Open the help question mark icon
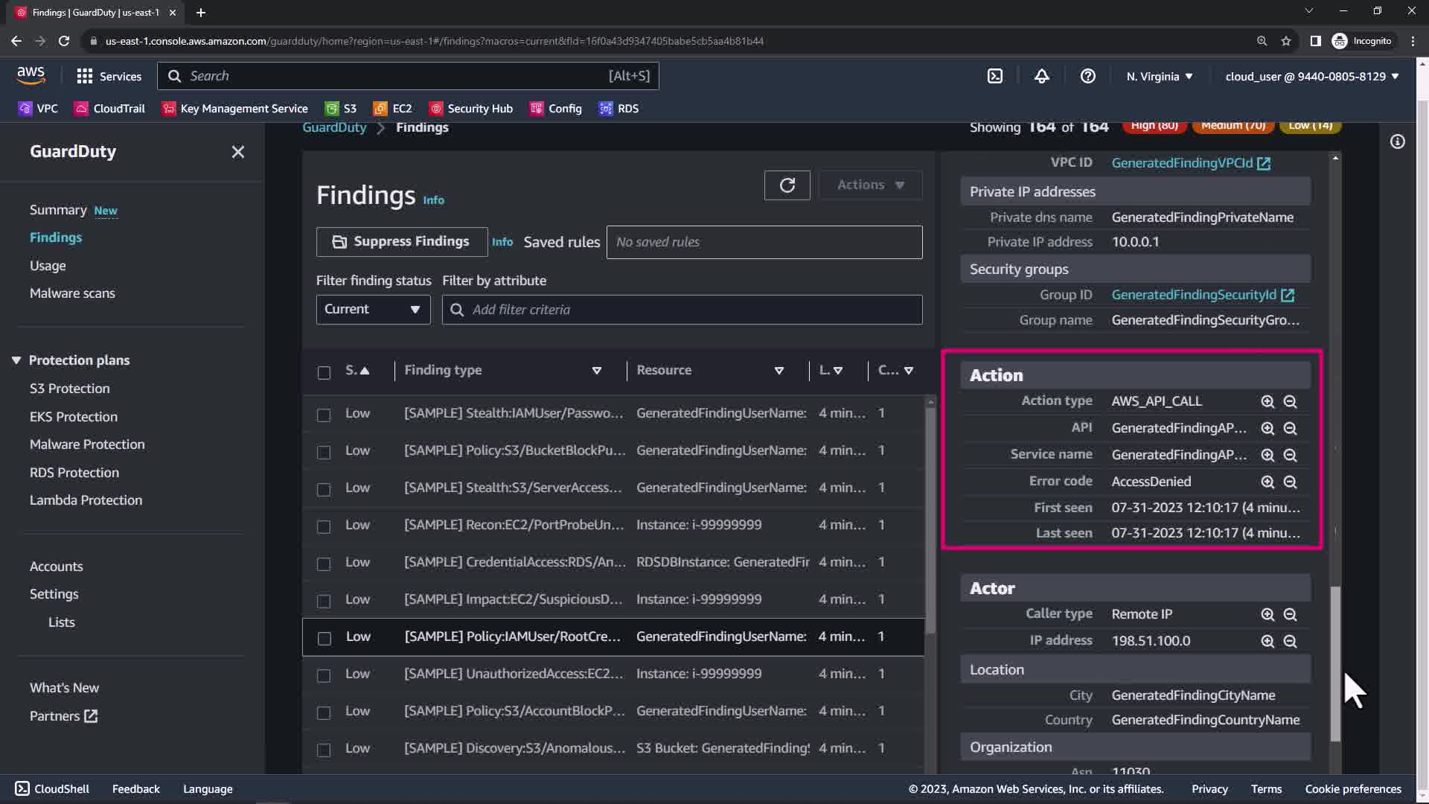This screenshot has height=804, width=1429. pos(1087,76)
